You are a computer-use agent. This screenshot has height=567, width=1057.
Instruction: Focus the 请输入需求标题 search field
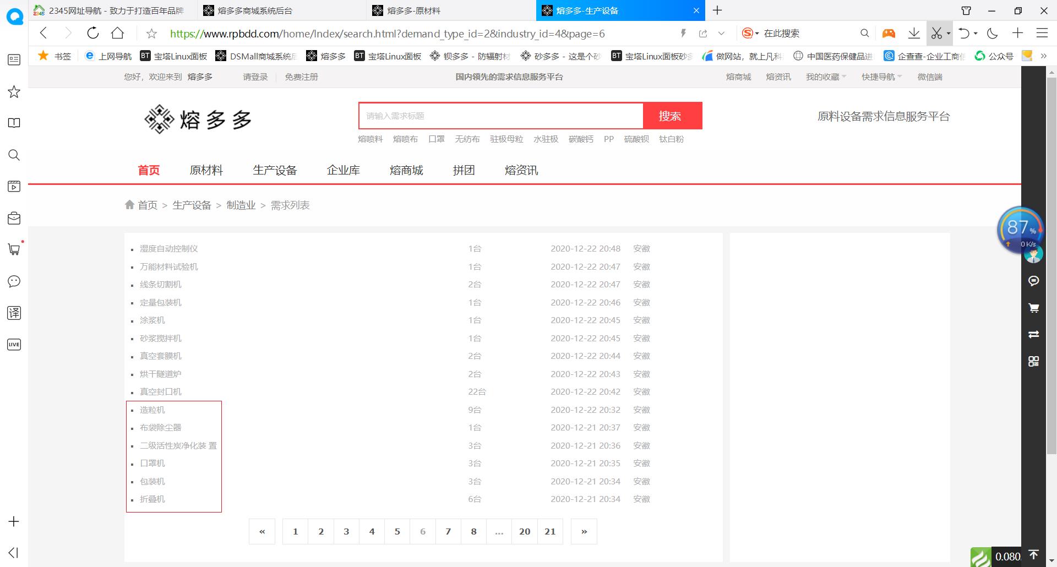click(x=501, y=116)
